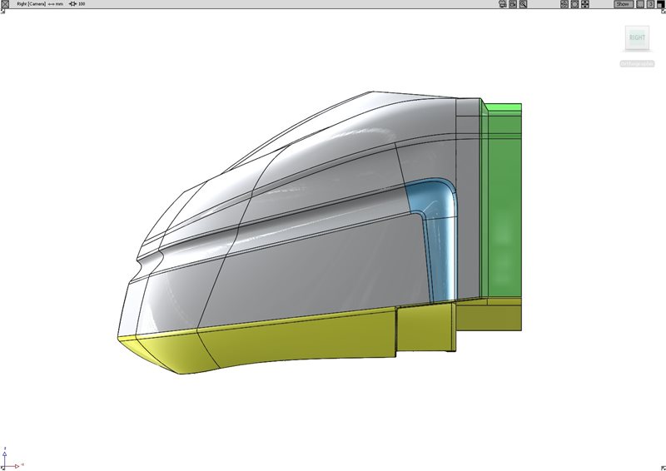Toggle the Orthographic label under the ViewCube

point(637,63)
